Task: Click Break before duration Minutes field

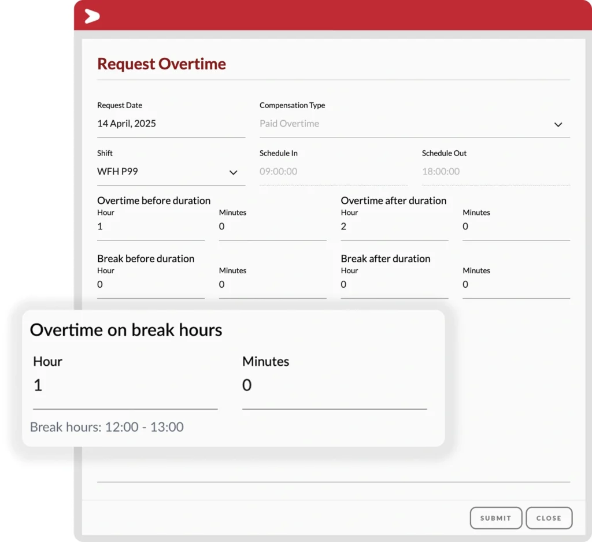Action: click(x=272, y=284)
